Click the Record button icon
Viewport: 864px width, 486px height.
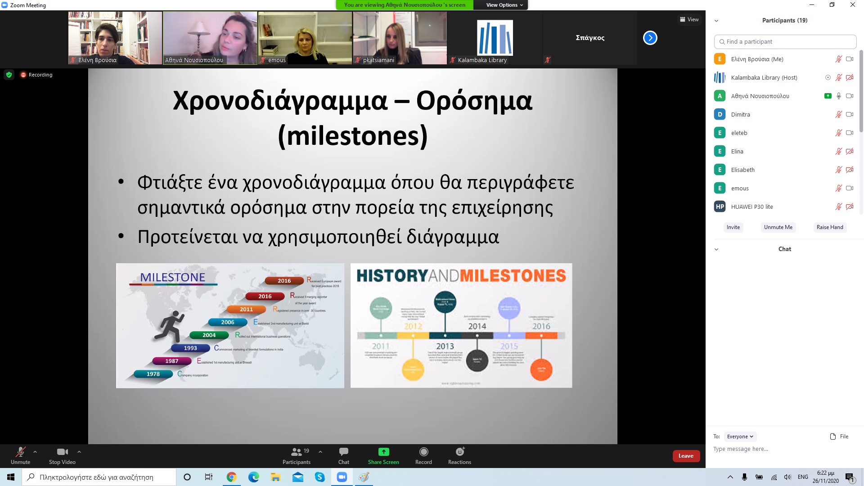(423, 452)
